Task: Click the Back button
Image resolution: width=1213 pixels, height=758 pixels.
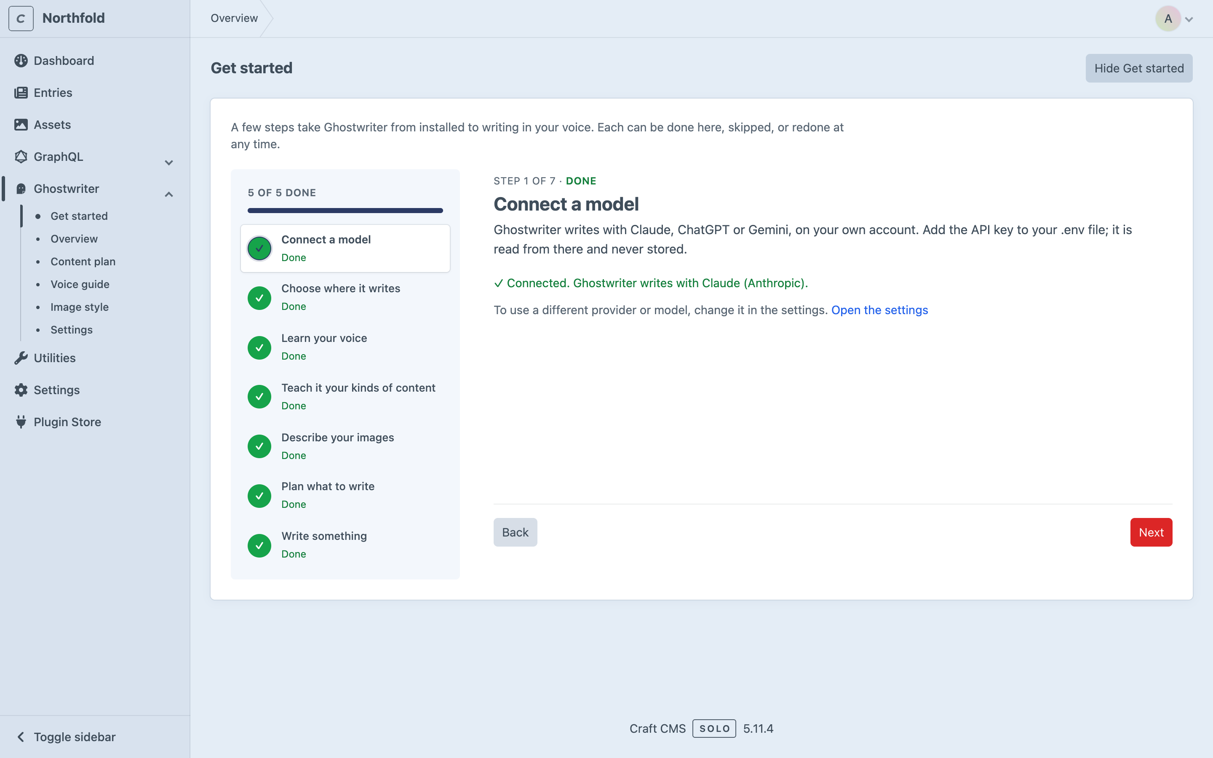Action: point(515,532)
